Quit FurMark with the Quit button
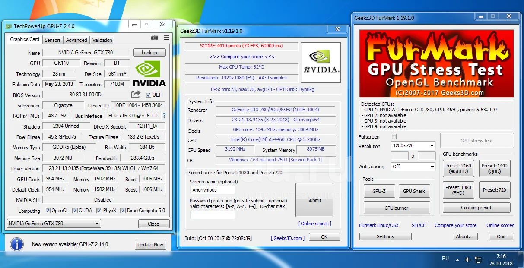The image size is (524, 268). click(x=501, y=236)
